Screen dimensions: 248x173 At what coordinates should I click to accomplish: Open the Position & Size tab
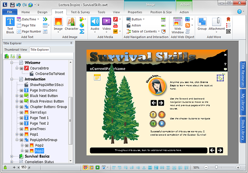[161, 12]
